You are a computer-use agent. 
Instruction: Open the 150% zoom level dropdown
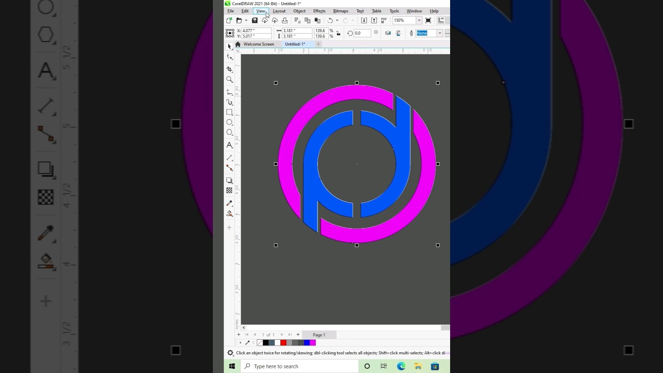[419, 20]
